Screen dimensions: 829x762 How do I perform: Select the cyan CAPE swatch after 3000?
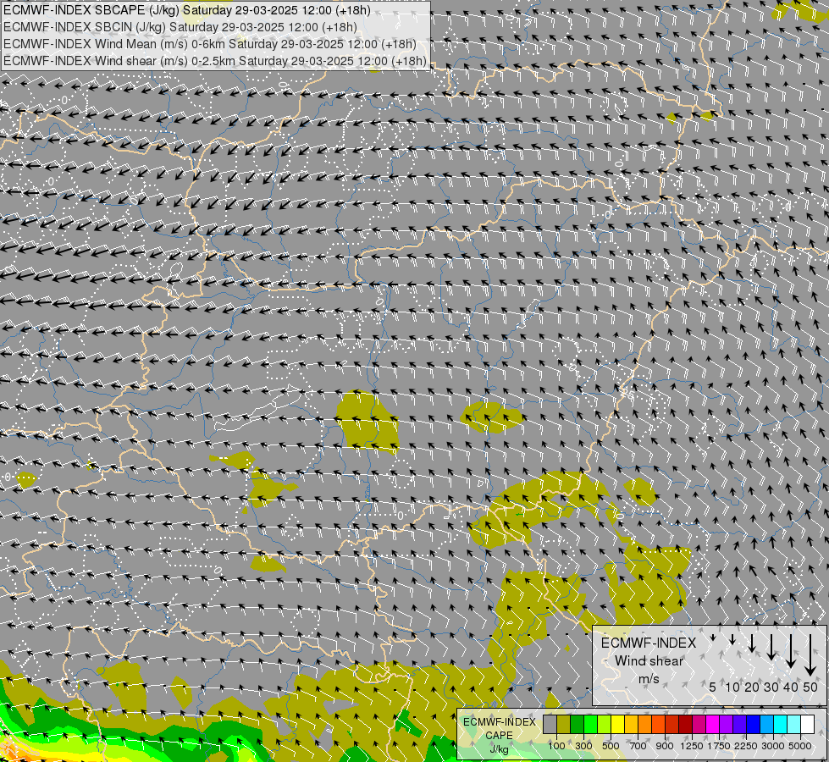pyautogui.click(x=781, y=725)
